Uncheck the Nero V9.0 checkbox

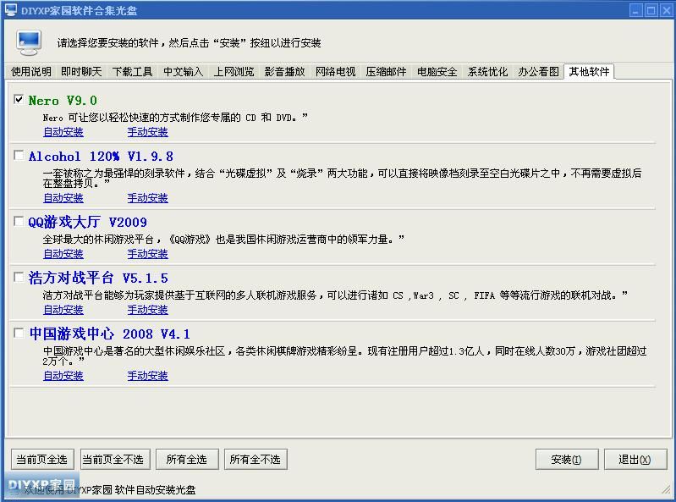coord(19,100)
